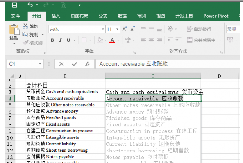Click the cell borders icon
Image resolution: width=243 pixels, height=163 pixels.
coord(84,40)
